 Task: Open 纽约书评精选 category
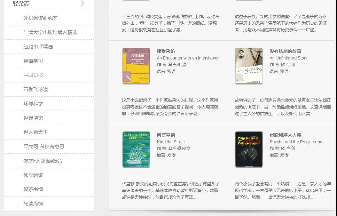pos(38,47)
